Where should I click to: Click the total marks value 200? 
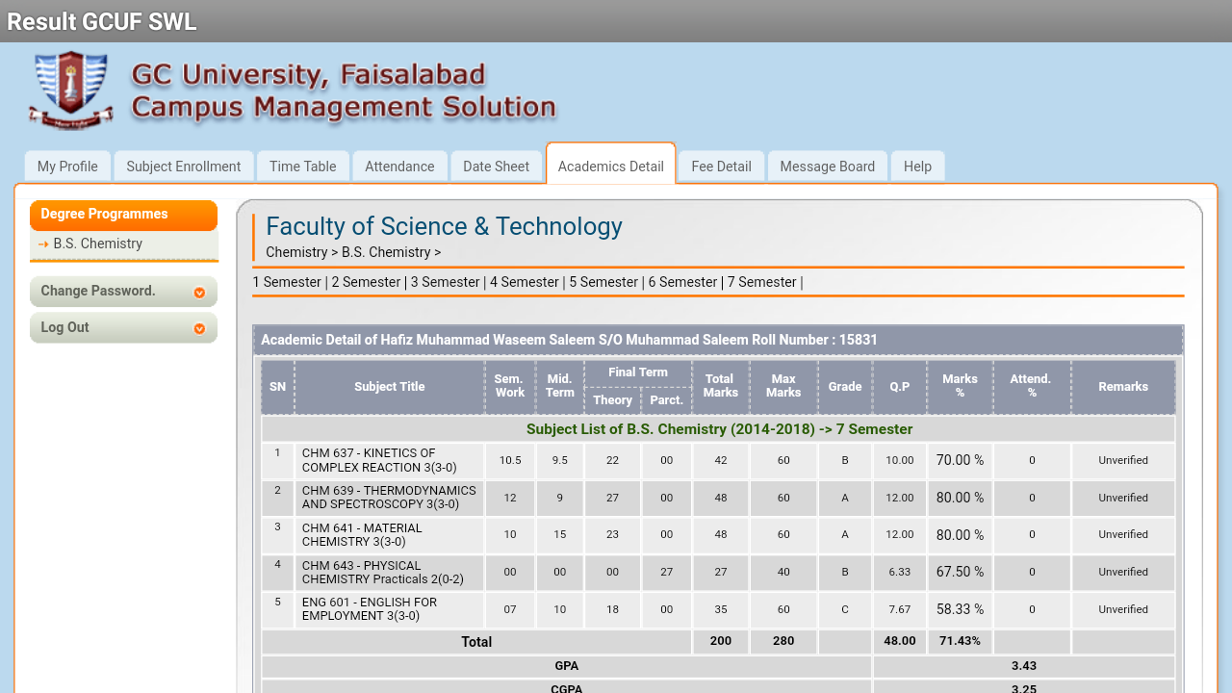720,641
